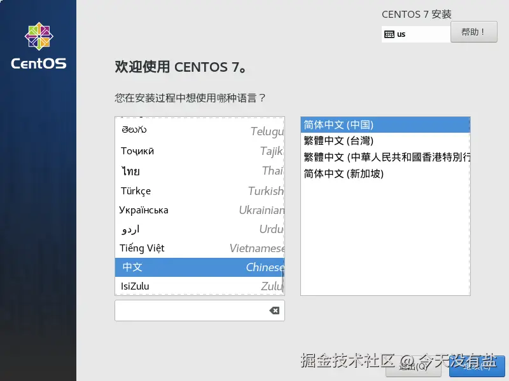Click the language search input field

click(200, 311)
